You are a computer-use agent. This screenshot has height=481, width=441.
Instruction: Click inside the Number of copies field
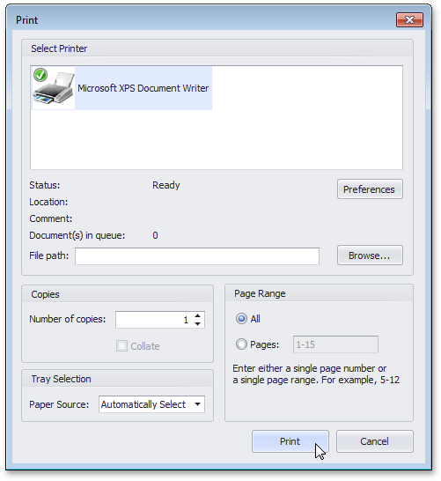(155, 320)
